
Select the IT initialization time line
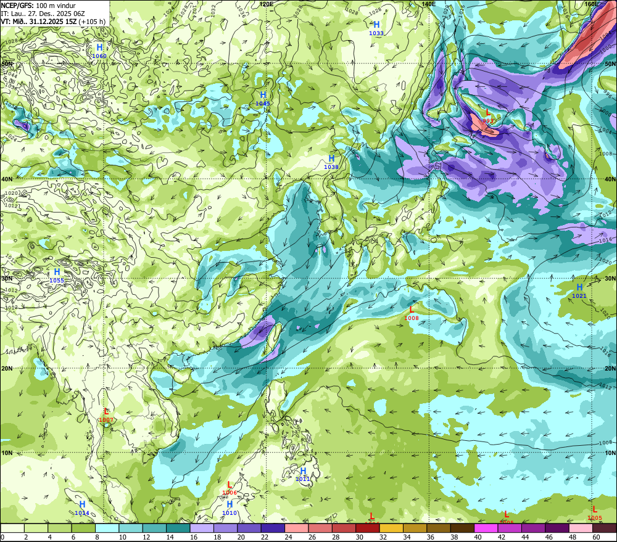(43, 14)
